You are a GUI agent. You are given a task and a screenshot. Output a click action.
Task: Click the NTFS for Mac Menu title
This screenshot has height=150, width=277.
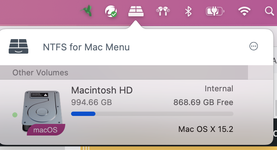click(86, 47)
